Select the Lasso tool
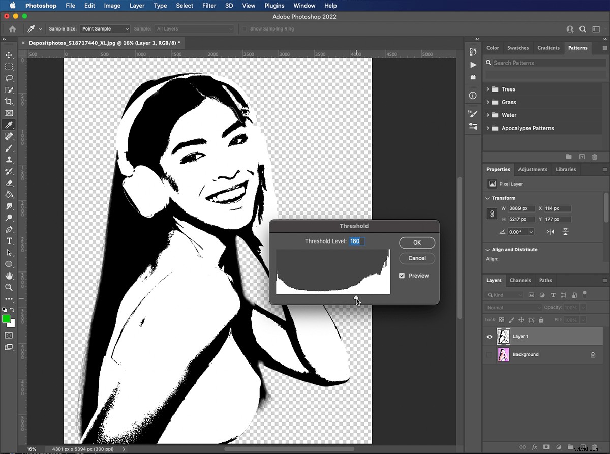The image size is (610, 454). (9, 78)
